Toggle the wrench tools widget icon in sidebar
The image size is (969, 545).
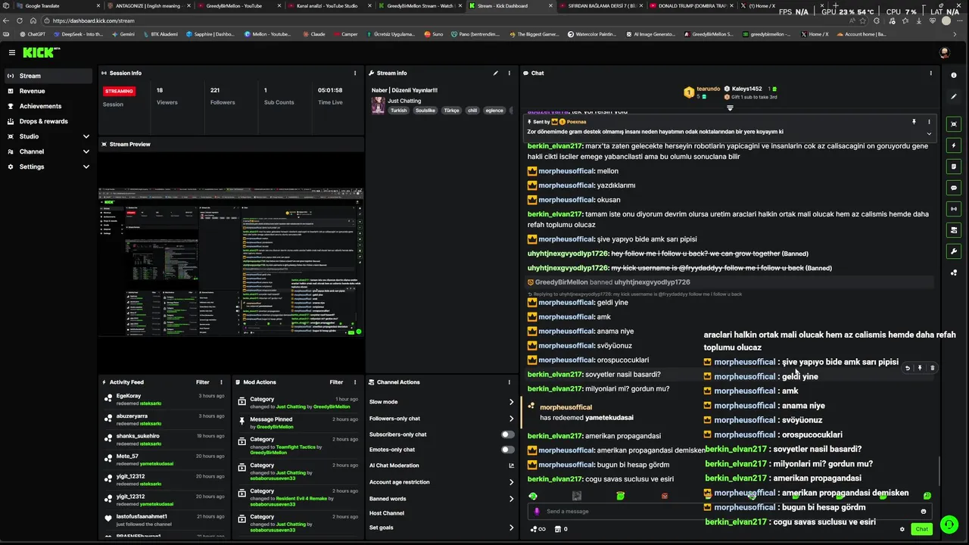(953, 251)
